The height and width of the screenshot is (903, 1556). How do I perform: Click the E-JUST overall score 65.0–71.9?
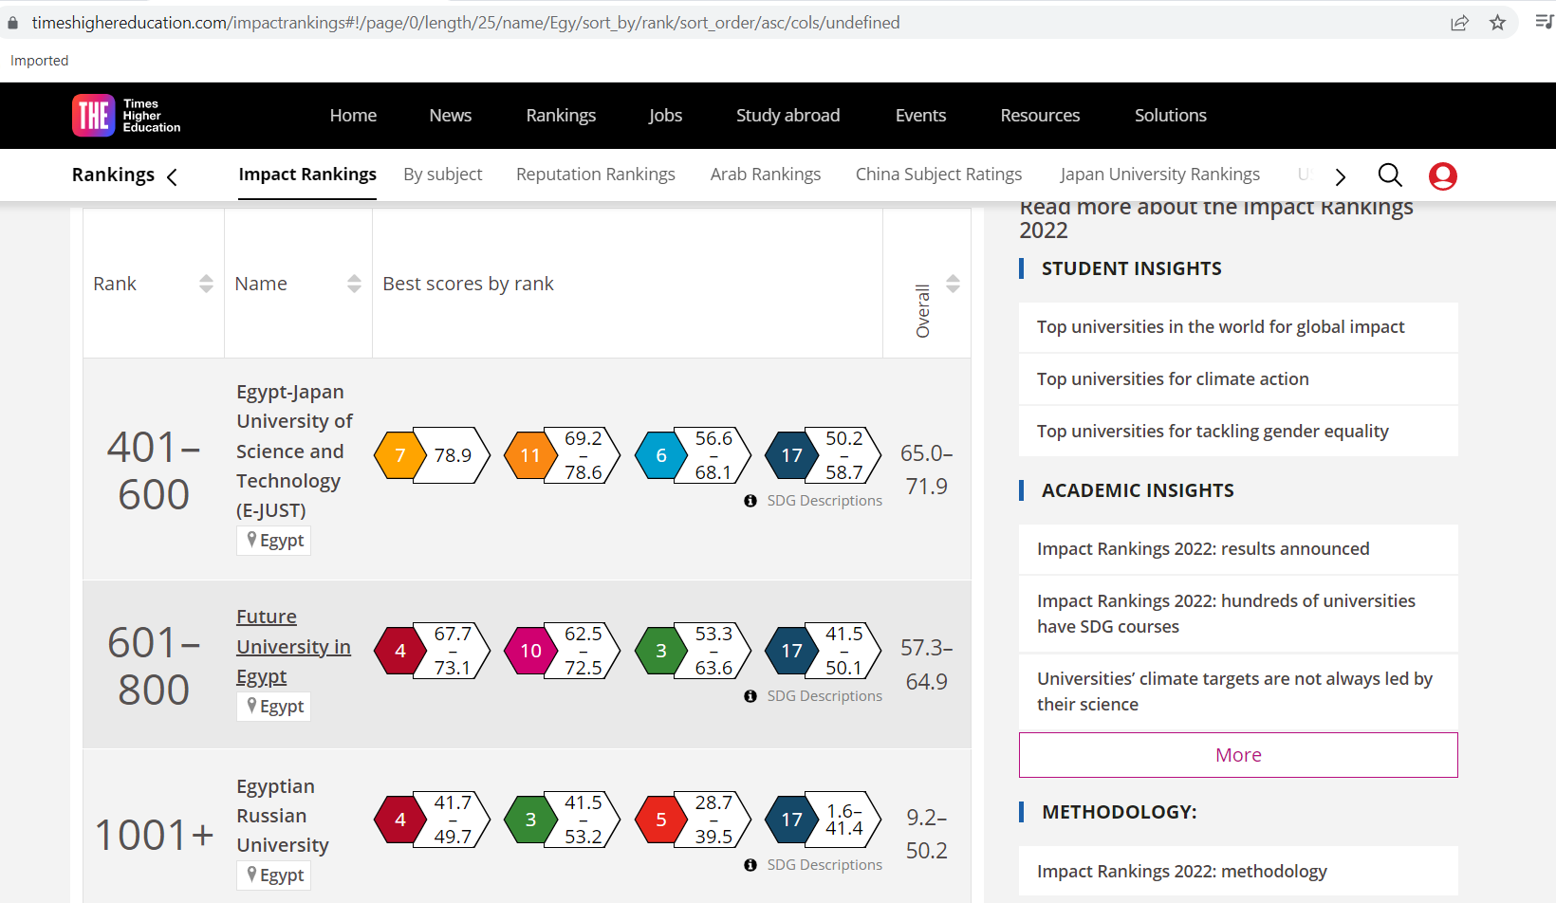coord(926,470)
